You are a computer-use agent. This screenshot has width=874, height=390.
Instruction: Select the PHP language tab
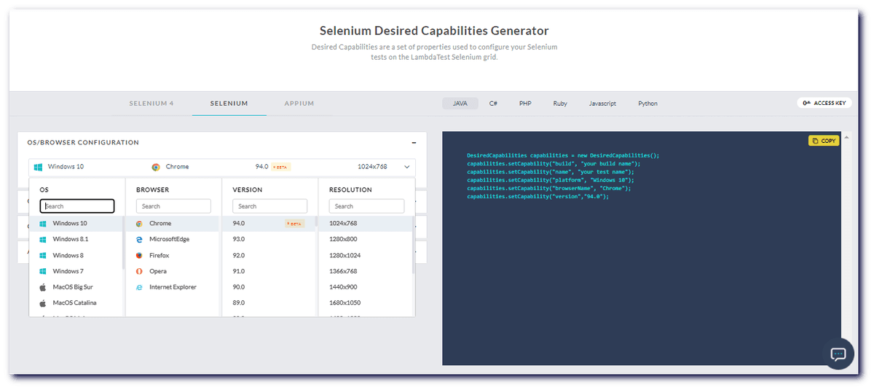pos(525,104)
